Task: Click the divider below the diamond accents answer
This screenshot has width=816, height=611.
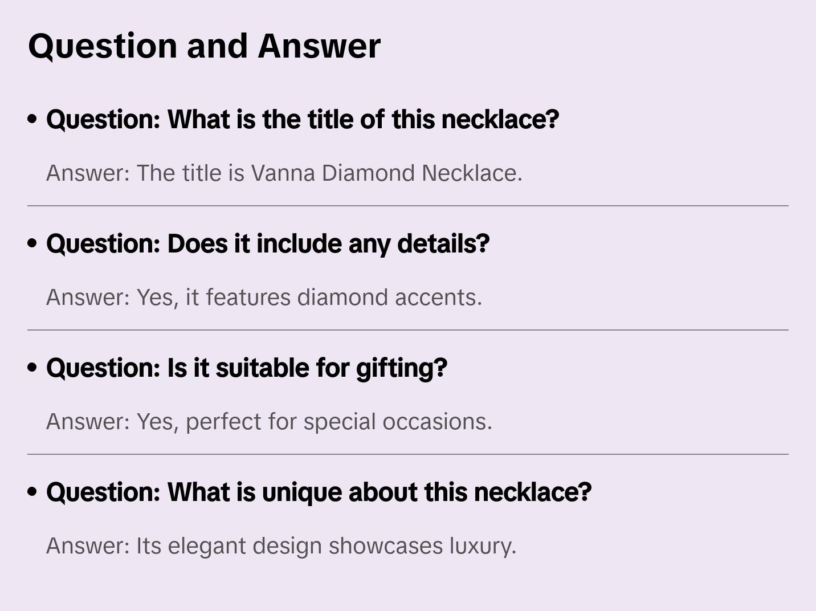Action: coord(408,330)
